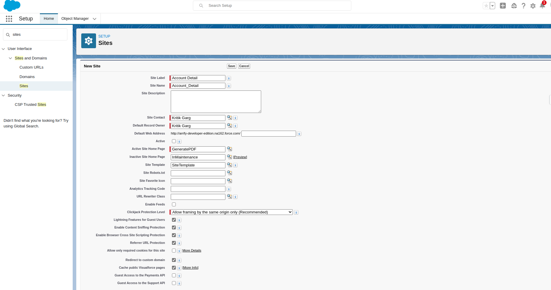
Task: Click the Save button
Action: (x=232, y=66)
